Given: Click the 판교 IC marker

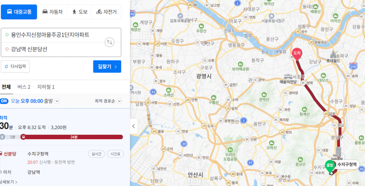Looking at the screenshot, I should point(335,125).
